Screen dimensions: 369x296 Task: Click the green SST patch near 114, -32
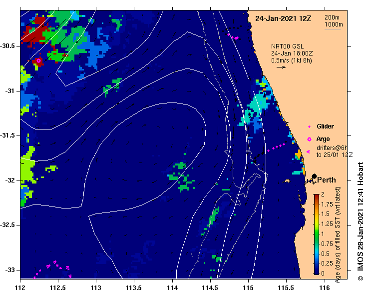(x=181, y=177)
